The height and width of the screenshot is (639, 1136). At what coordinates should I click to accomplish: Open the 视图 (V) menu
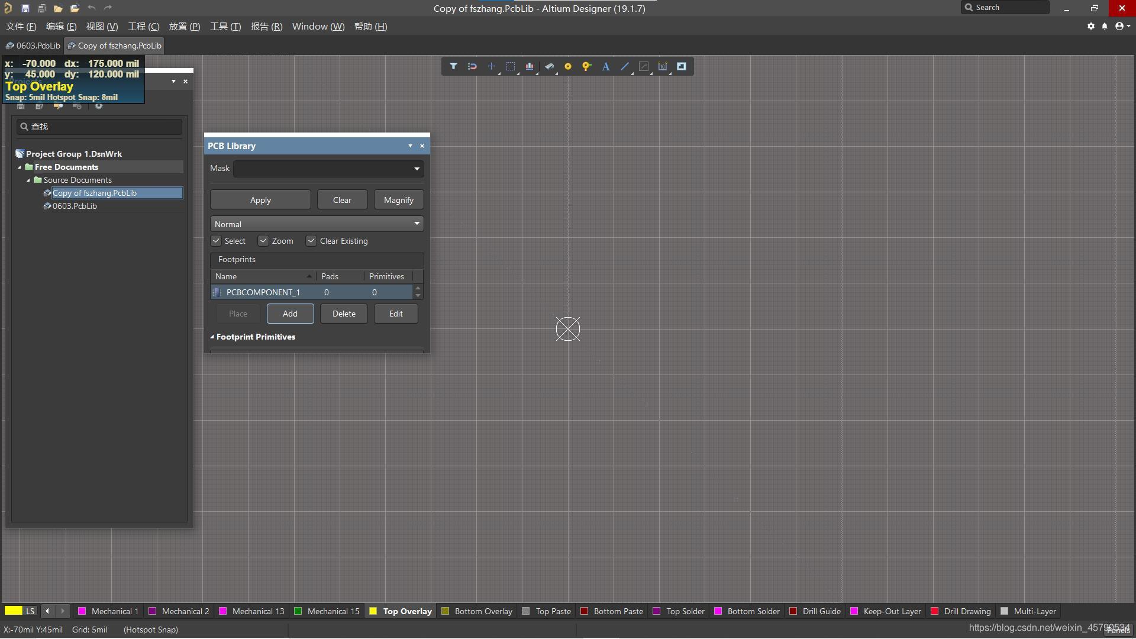click(x=102, y=27)
